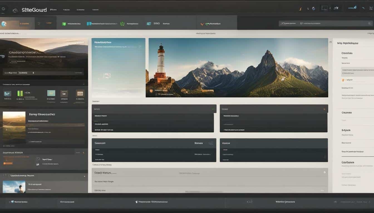Click the blue text label in top-right bar
Image resolution: width=374 pixels, height=213 pixels.
(x=353, y=8)
